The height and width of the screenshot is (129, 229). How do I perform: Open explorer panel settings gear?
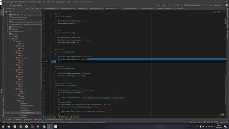[x=37, y=9]
